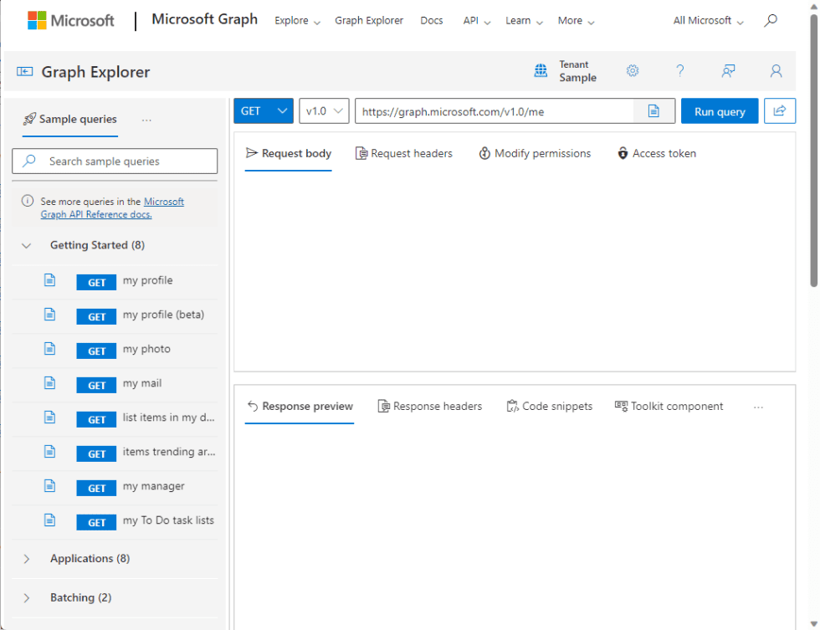Open the v1.0 version dropdown
Screen dimensions: 820x630
click(x=324, y=110)
